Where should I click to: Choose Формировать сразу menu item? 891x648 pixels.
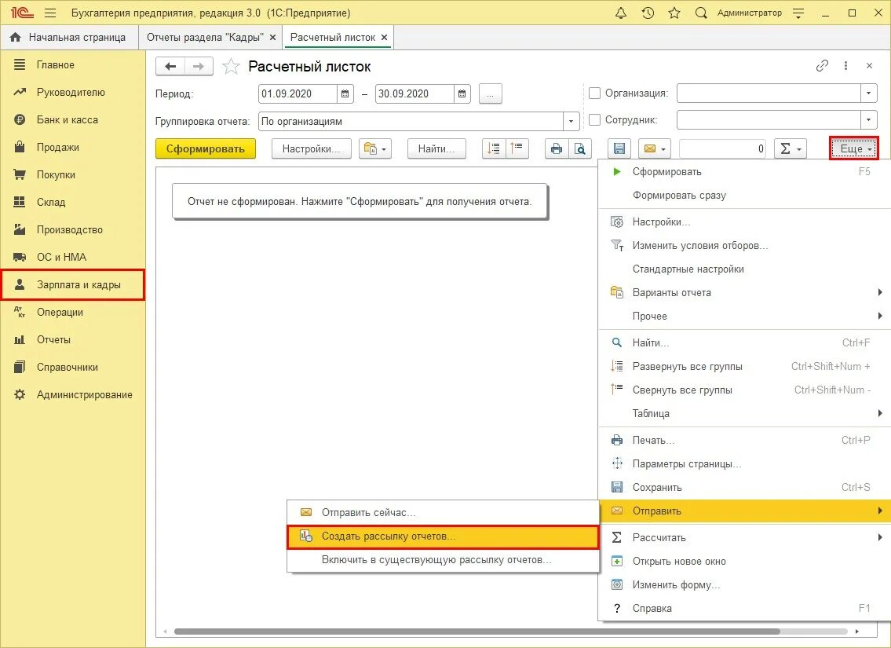(x=744, y=195)
